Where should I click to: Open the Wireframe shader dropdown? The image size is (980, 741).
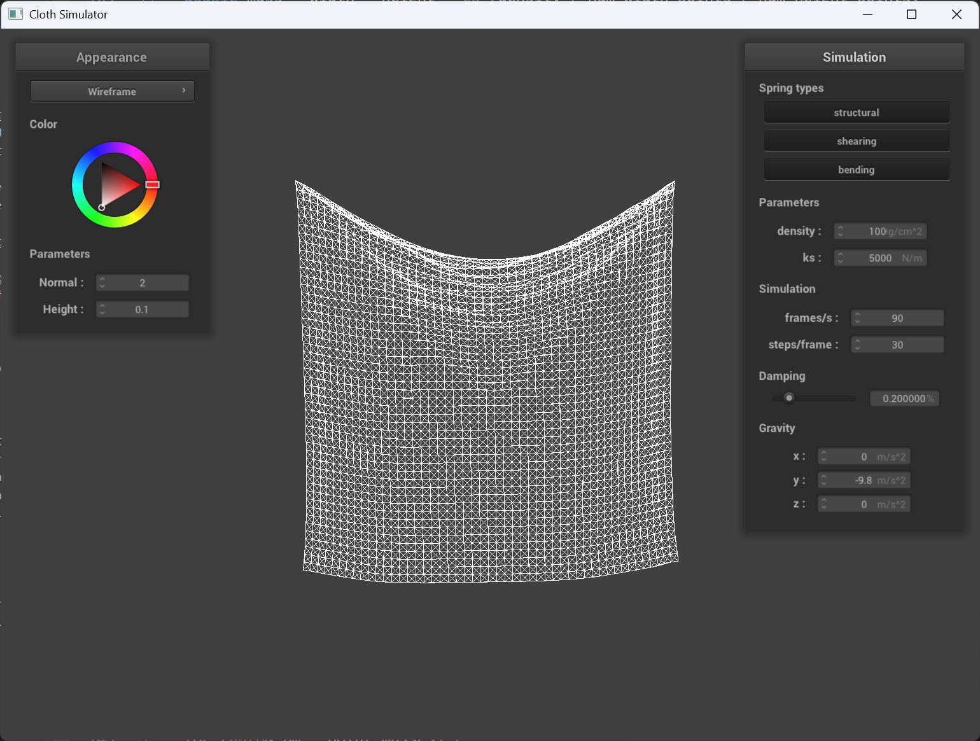coord(112,91)
